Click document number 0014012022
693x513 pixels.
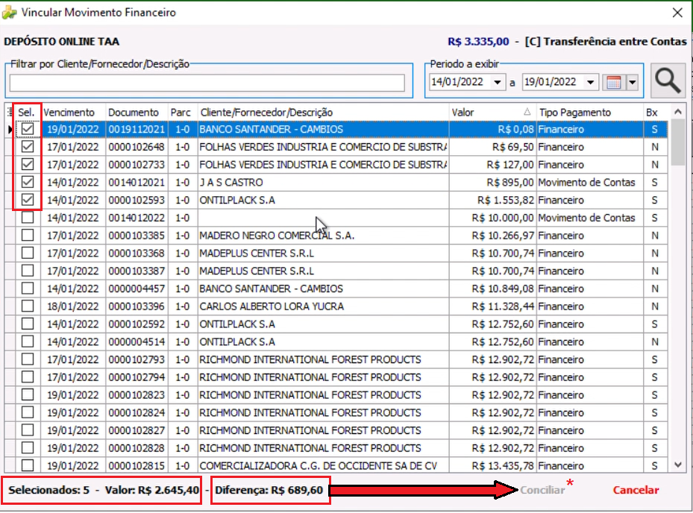(x=137, y=218)
